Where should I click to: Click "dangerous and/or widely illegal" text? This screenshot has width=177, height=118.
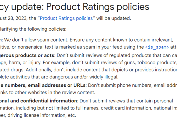[x=84, y=77]
